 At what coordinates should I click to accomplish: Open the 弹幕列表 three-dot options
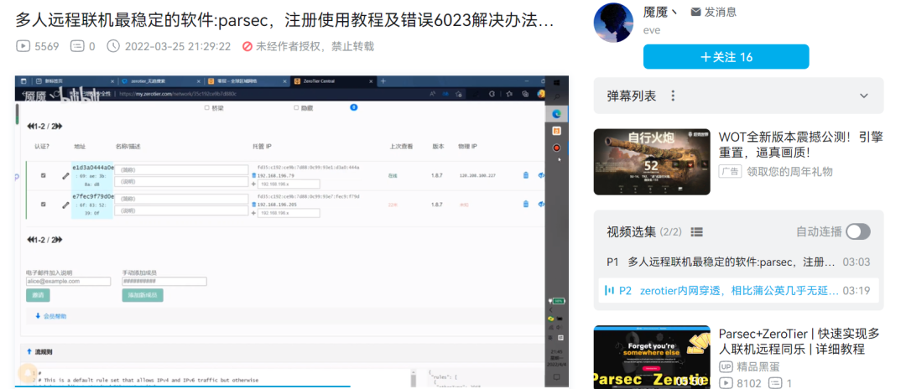673,96
